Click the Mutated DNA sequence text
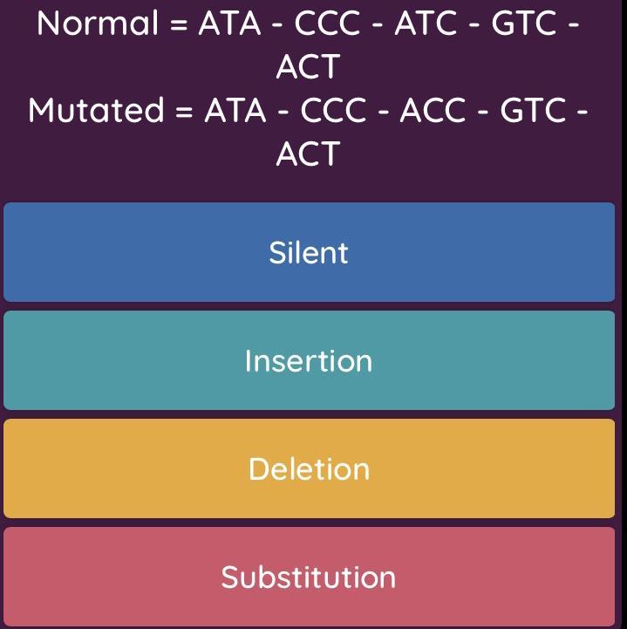 pyautogui.click(x=309, y=131)
